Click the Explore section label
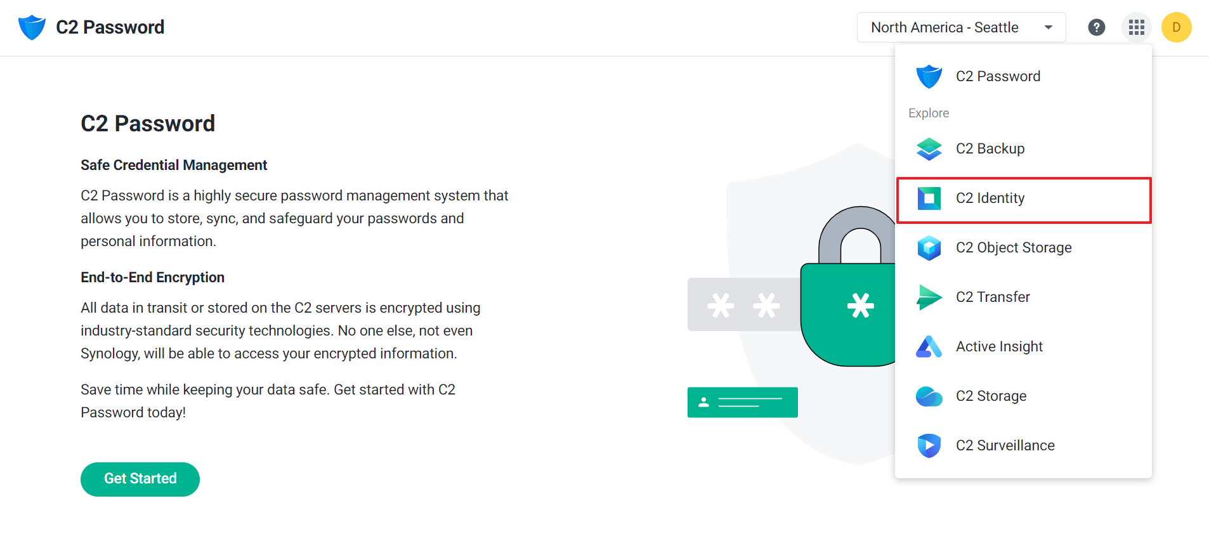 [x=928, y=112]
